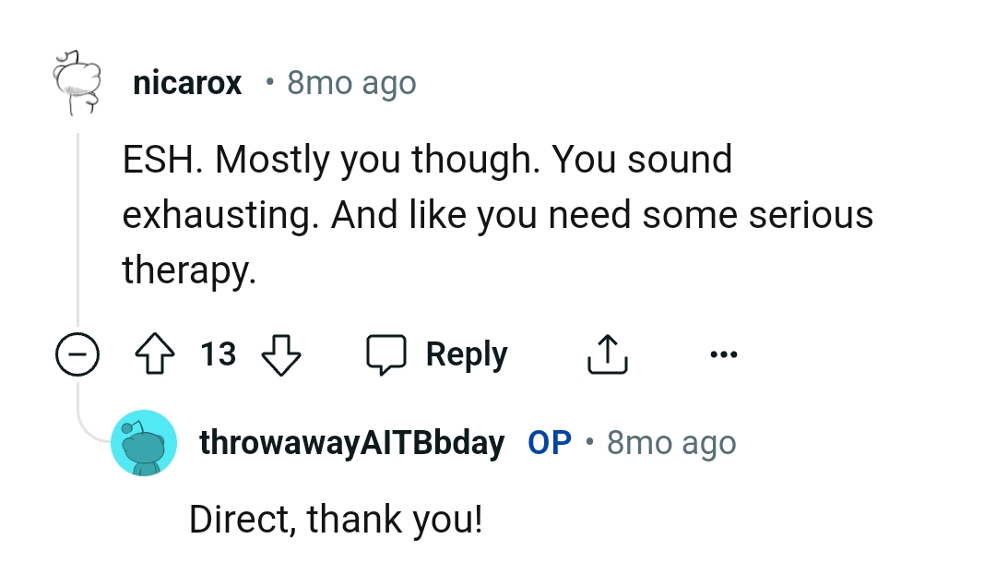Viewport: 996px width, 575px height.
Task: Click the speech bubble reply icon
Action: (x=386, y=355)
